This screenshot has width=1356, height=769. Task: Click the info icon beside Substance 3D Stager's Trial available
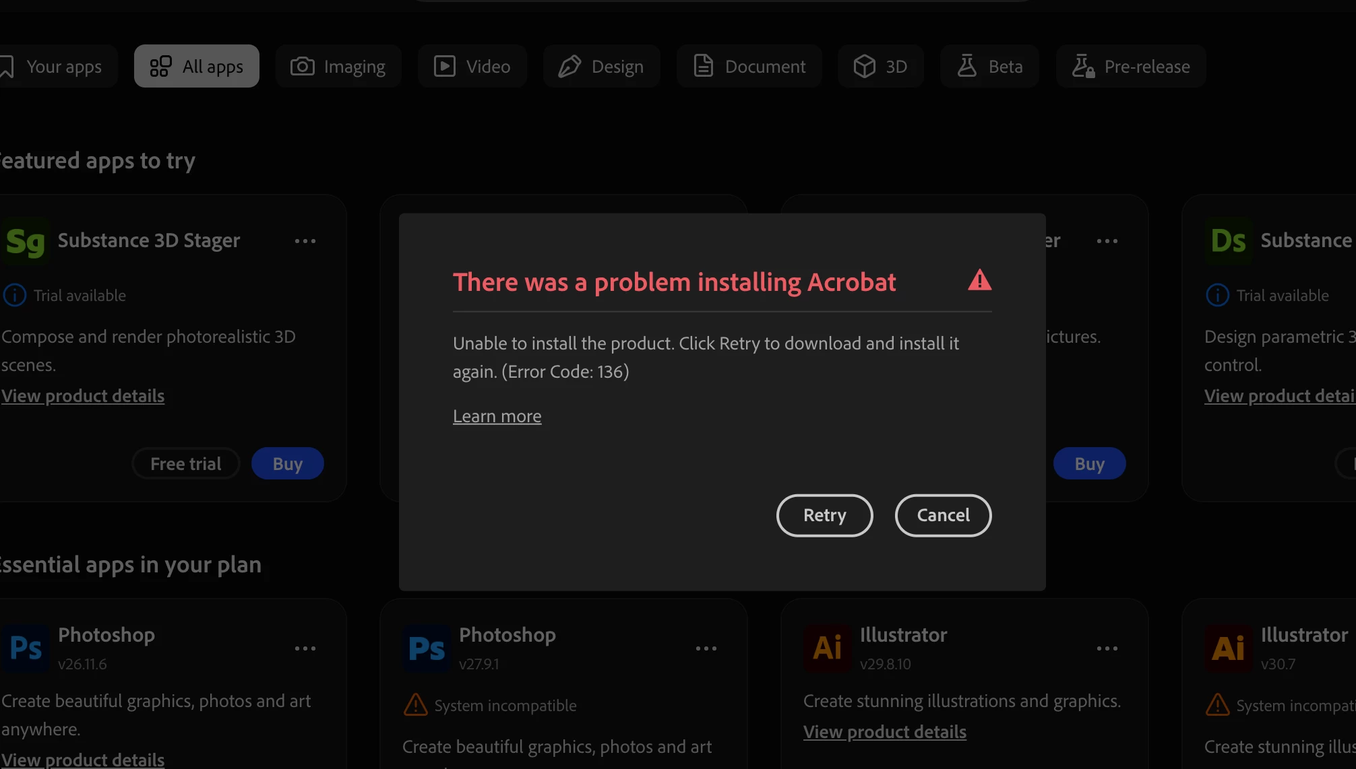14,295
